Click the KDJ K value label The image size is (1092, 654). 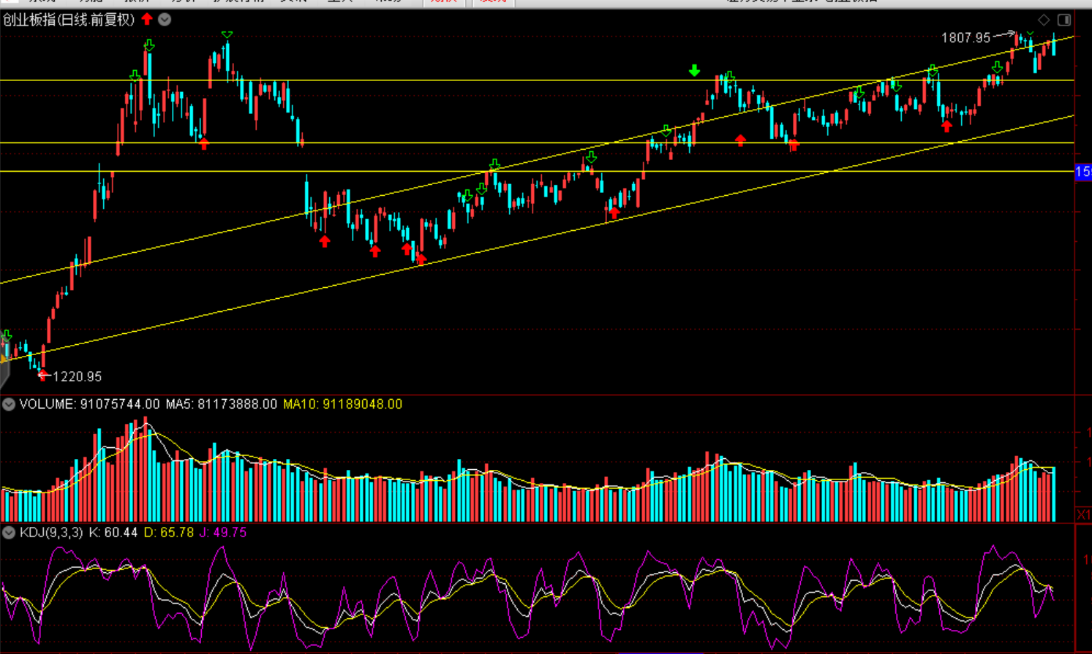tap(113, 533)
